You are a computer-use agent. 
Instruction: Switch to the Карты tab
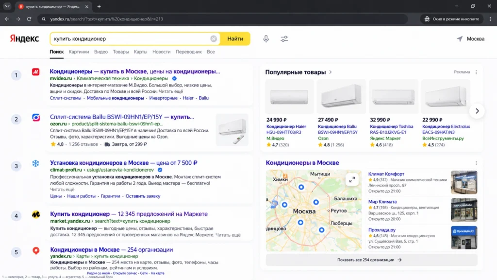coord(140,52)
